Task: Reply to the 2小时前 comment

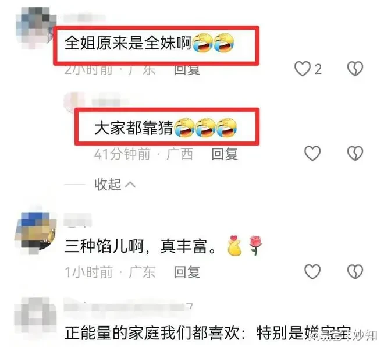Action: point(187,70)
